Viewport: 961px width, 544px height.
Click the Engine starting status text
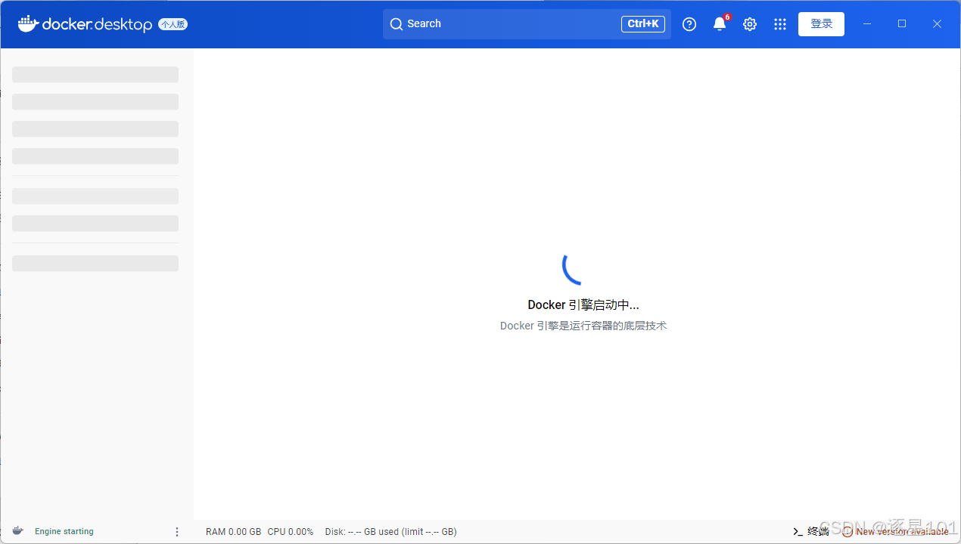[64, 532]
